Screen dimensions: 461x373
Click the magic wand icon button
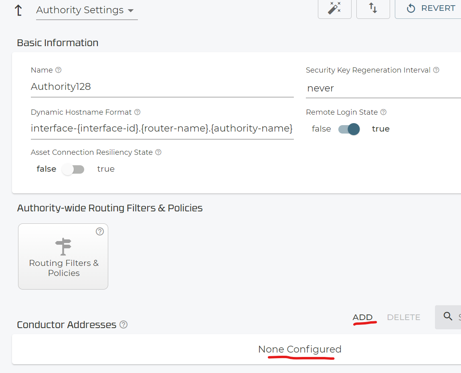[x=334, y=8]
